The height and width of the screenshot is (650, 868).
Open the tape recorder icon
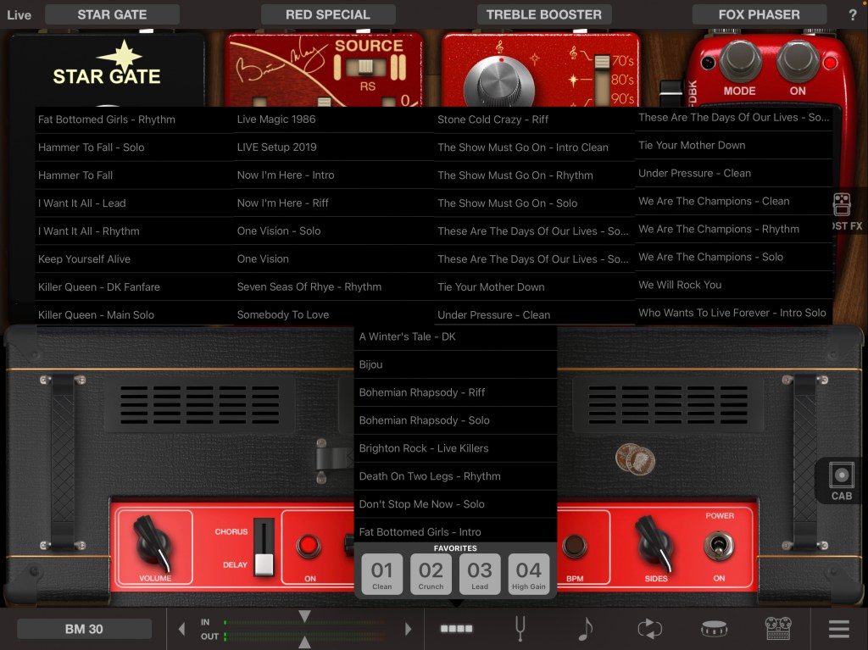pos(777,629)
